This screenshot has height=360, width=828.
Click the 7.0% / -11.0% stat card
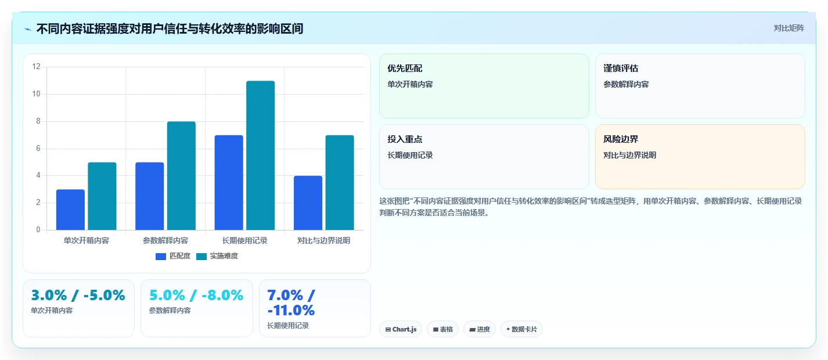pos(315,308)
